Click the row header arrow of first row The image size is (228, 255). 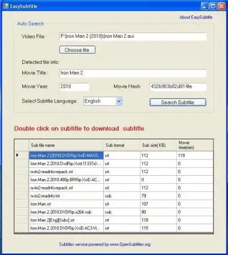(22, 155)
